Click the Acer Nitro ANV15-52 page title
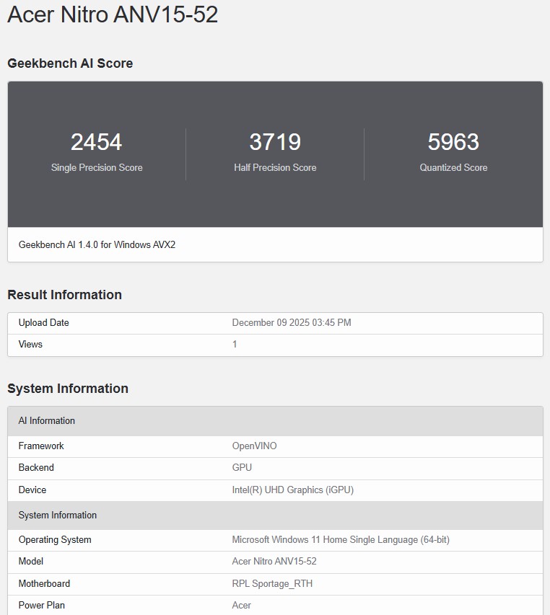Viewport: 550px width, 615px height. tap(113, 14)
